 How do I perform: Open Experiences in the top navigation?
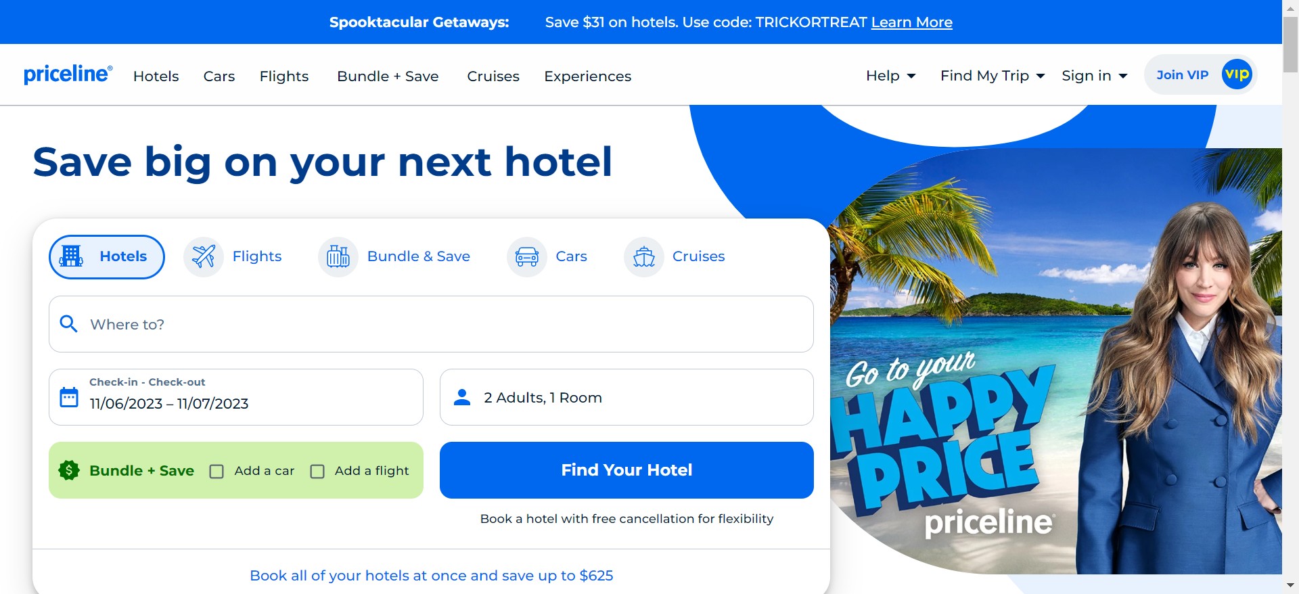587,76
